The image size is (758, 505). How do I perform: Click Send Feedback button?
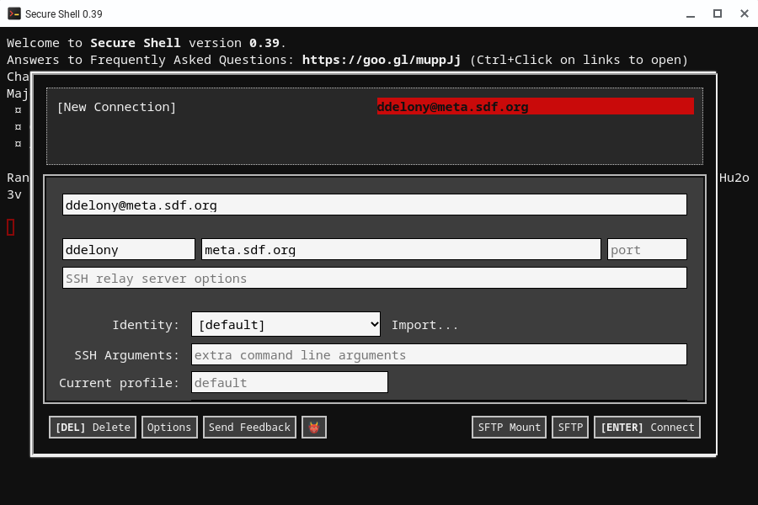click(x=249, y=428)
